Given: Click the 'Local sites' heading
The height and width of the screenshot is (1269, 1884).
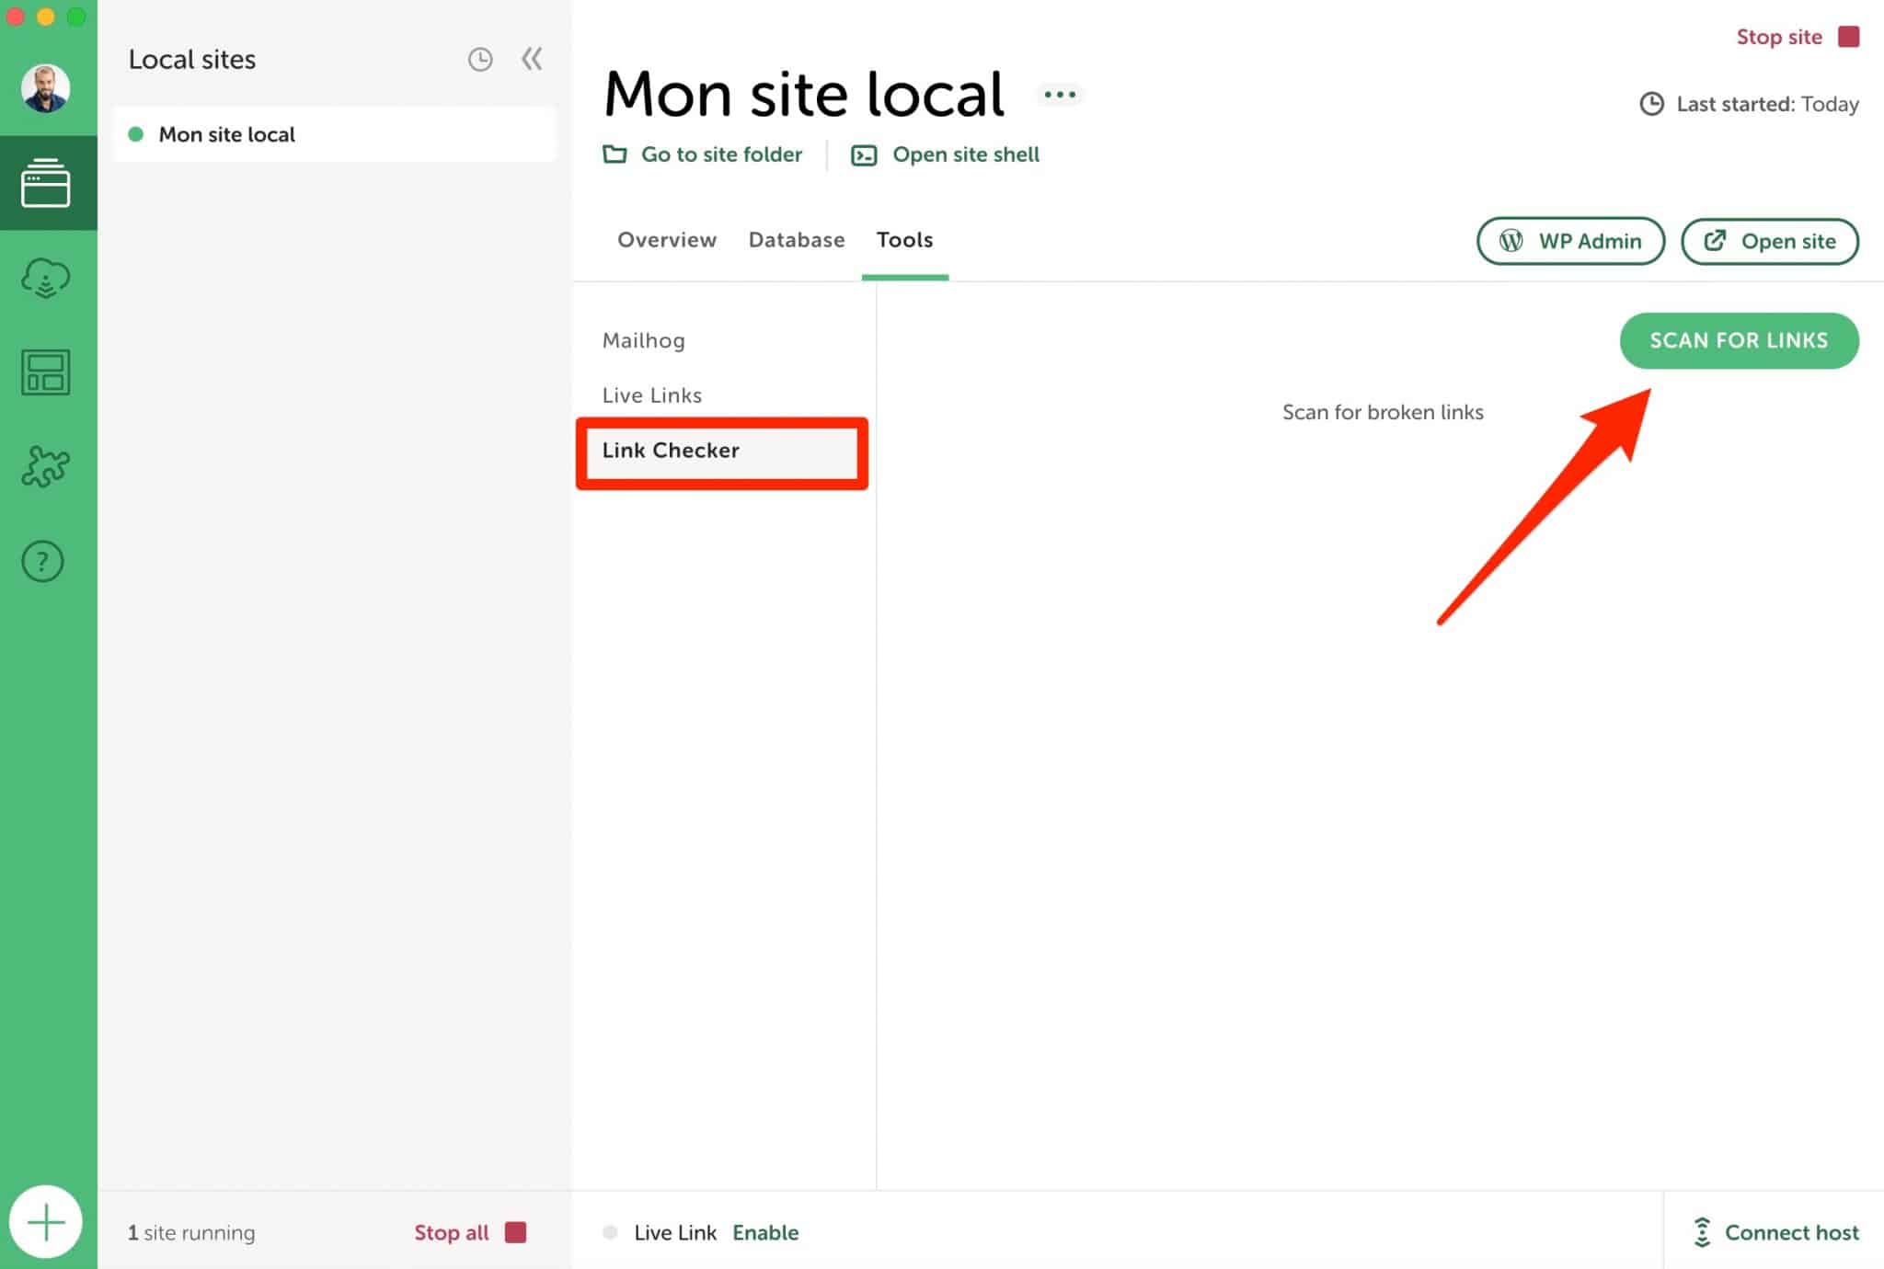Looking at the screenshot, I should [192, 60].
